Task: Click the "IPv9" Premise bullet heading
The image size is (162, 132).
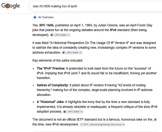Action: coord(51,68)
